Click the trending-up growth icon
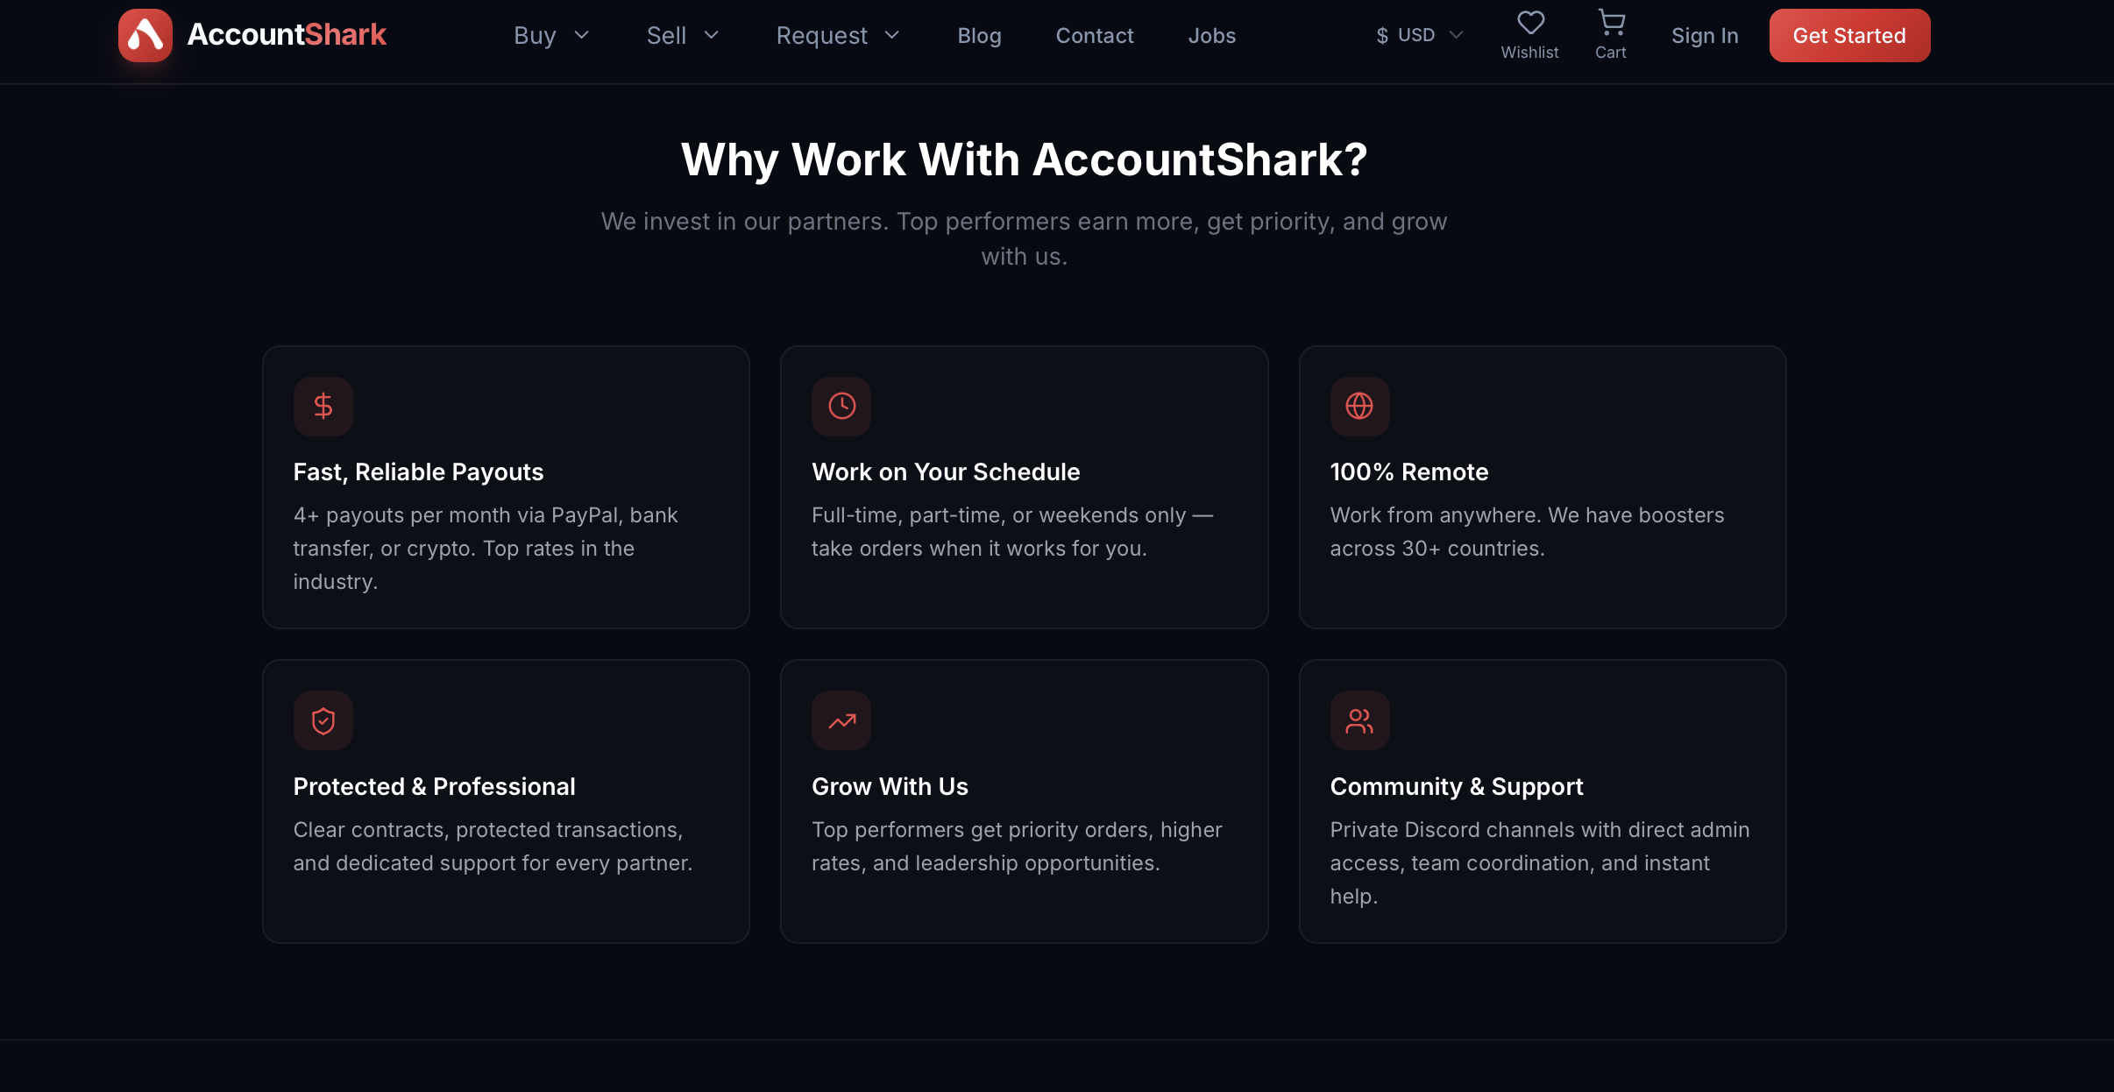The width and height of the screenshot is (2114, 1092). pyautogui.click(x=841, y=721)
